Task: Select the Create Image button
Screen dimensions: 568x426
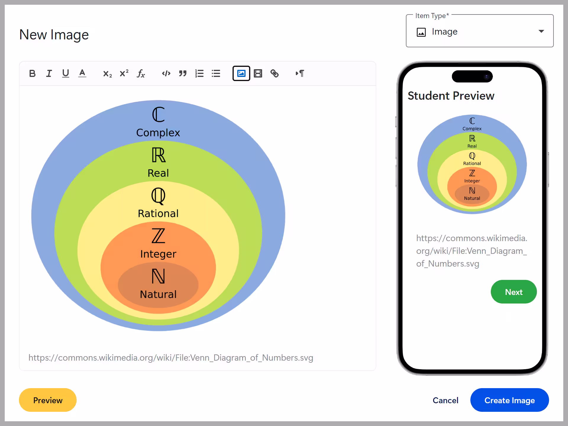Action: point(509,400)
